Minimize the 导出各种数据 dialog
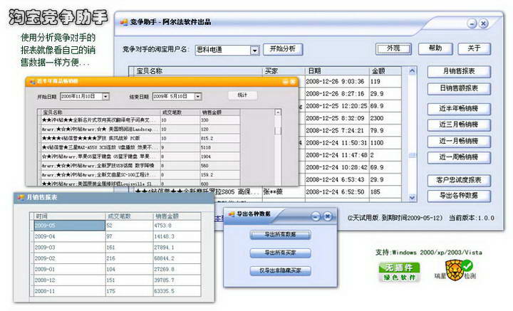Viewport: 513px width, 311px height. 314,215
